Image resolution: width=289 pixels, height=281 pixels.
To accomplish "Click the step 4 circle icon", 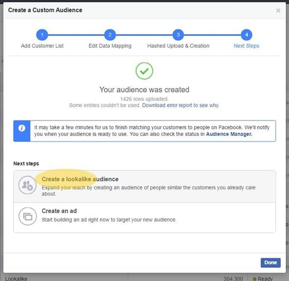I will click(246, 35).
